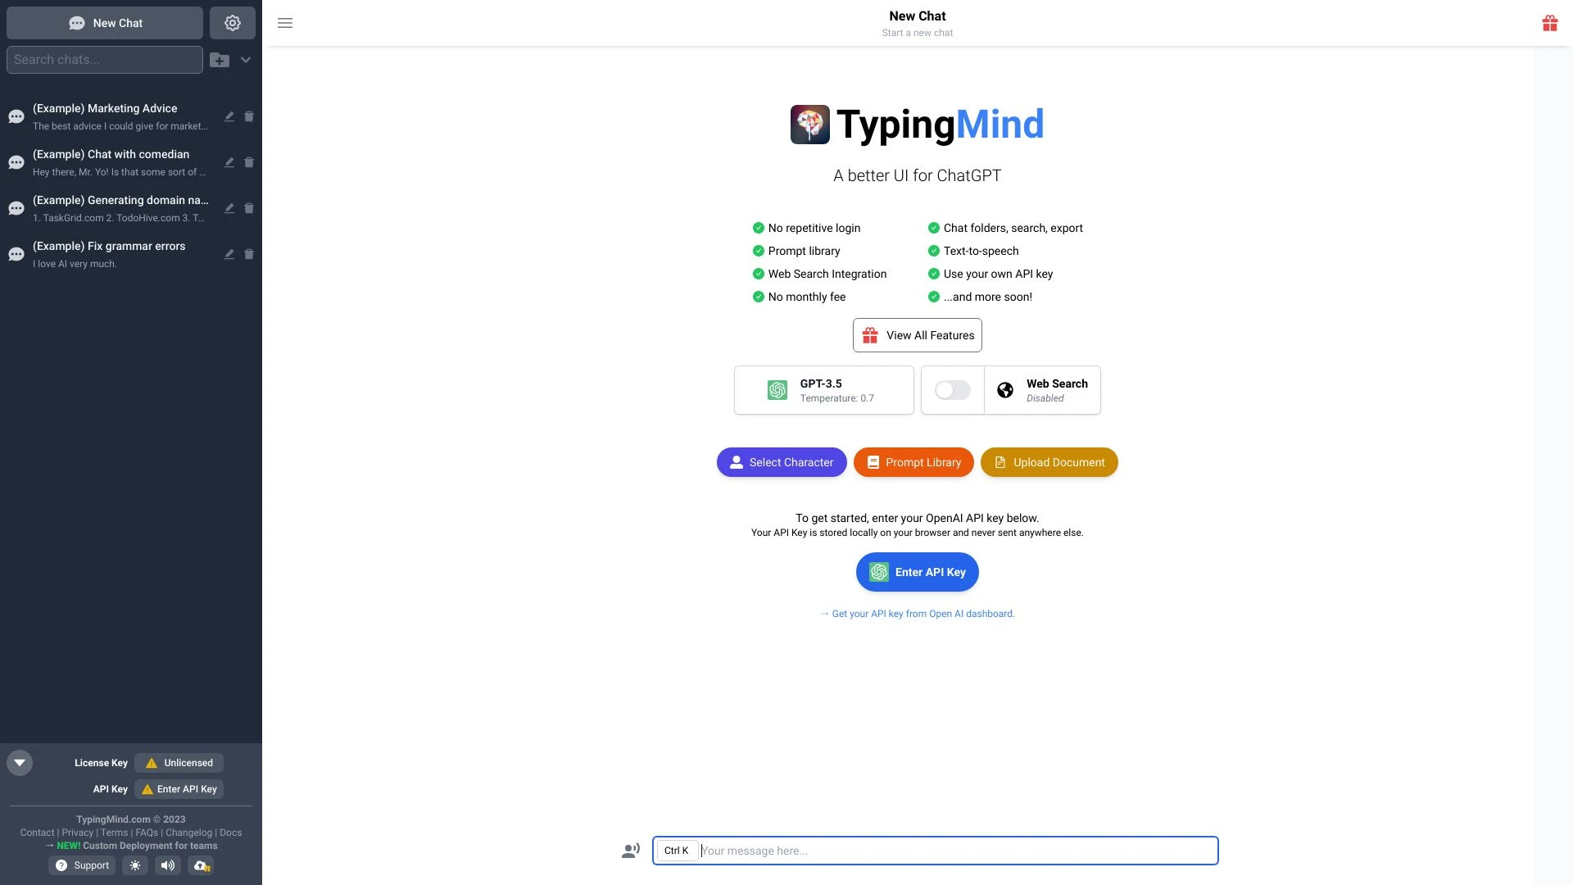
Task: Click the Prompt Library menu tab
Action: 913,462
